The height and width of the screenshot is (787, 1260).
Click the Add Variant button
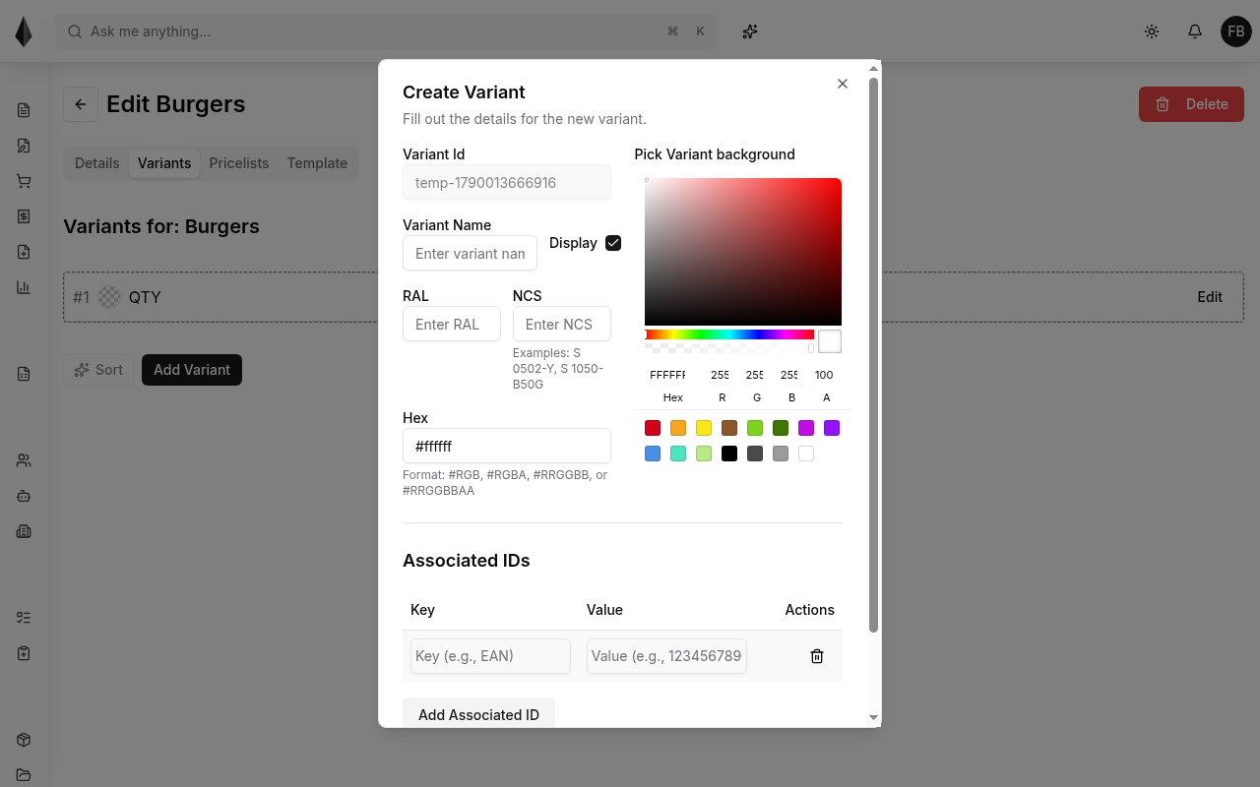192,370
